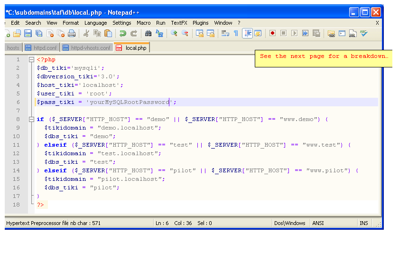Click the $dbs_tiki = "pilot" code line
Screen dimensions: 408x253
(x=82, y=187)
